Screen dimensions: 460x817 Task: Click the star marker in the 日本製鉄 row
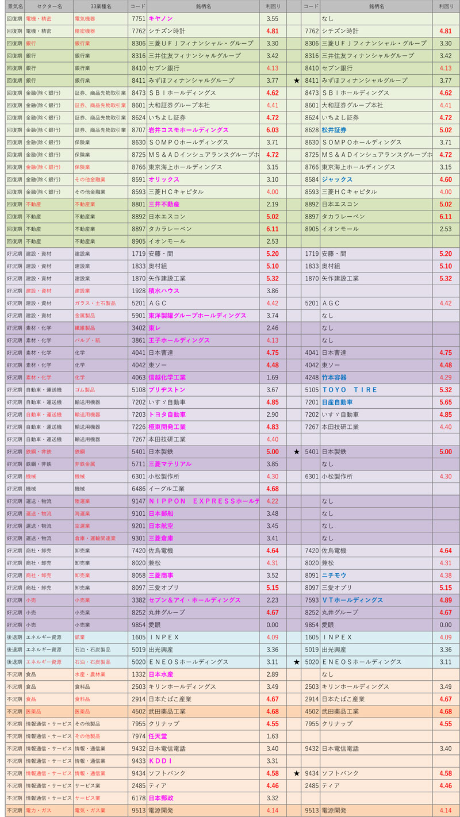click(296, 452)
